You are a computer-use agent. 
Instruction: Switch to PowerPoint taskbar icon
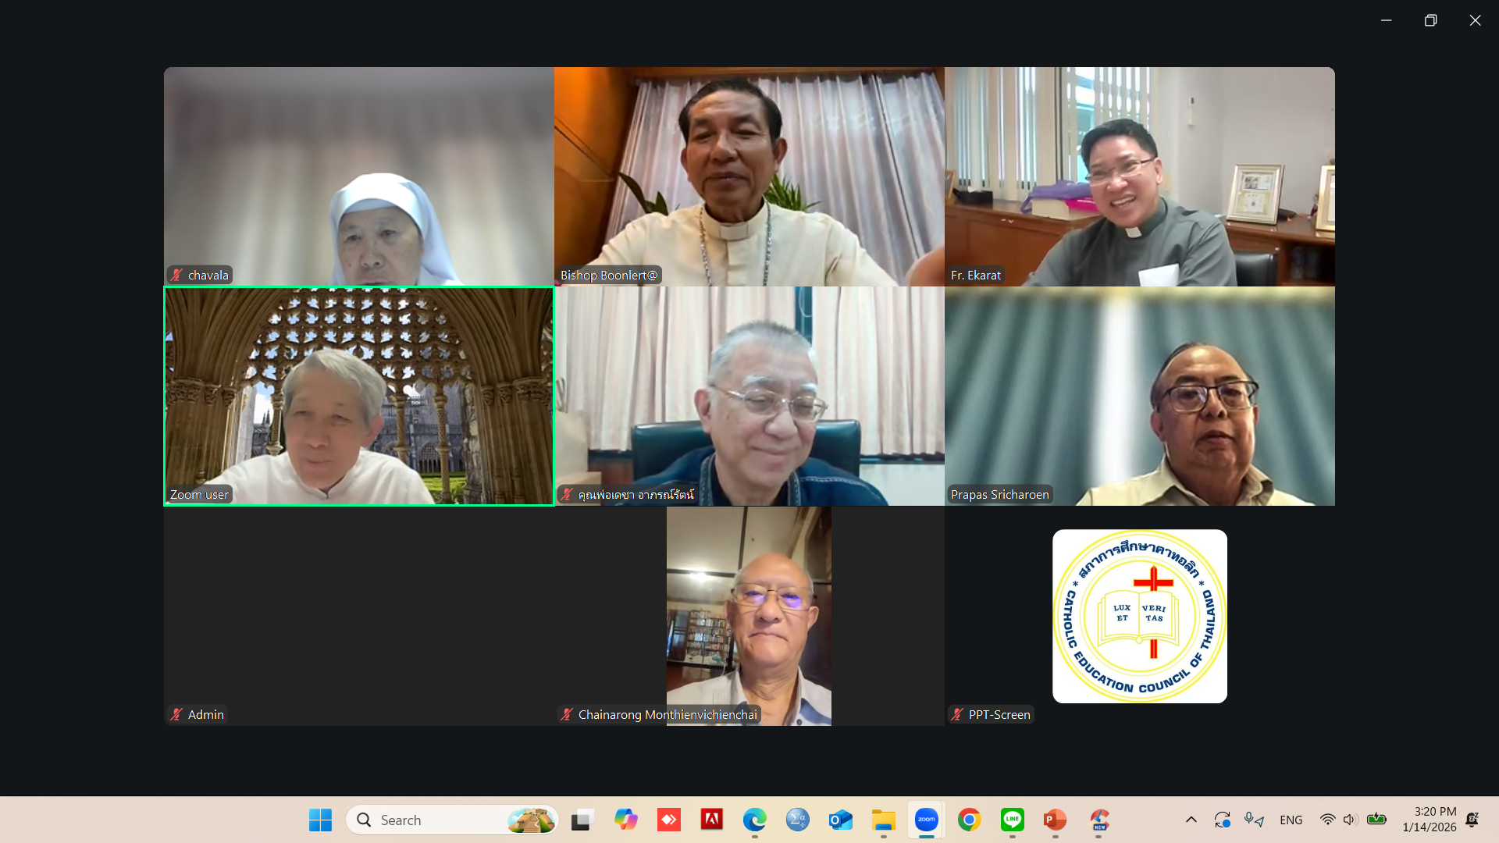click(x=1055, y=820)
